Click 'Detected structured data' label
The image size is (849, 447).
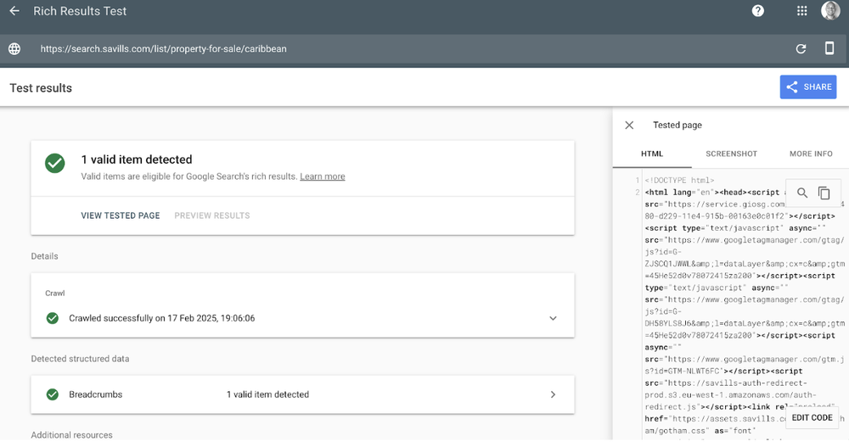point(80,359)
